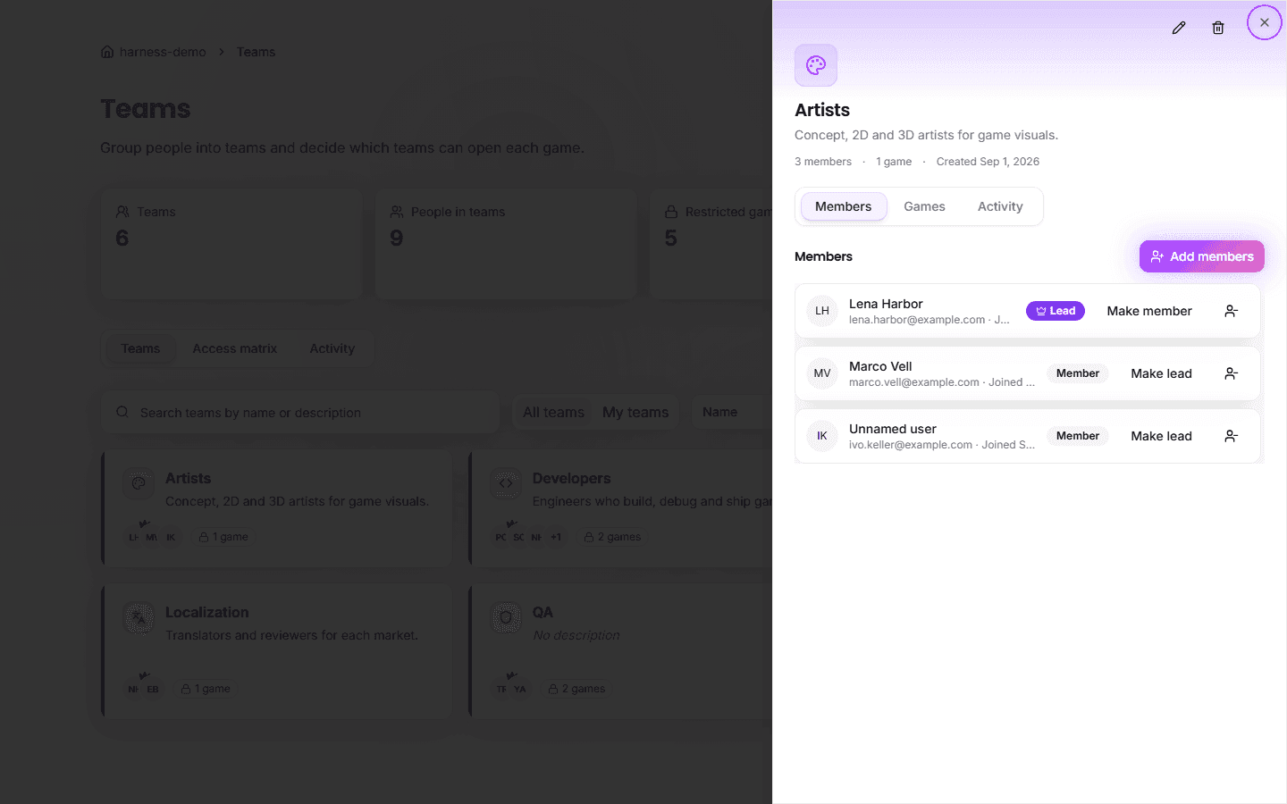Click the IK avatar for Unnamed user

point(822,436)
